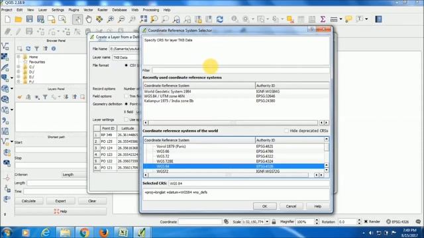Click the Calculate button in Shortest path
The width and height of the screenshot is (424, 238).
coord(28,201)
